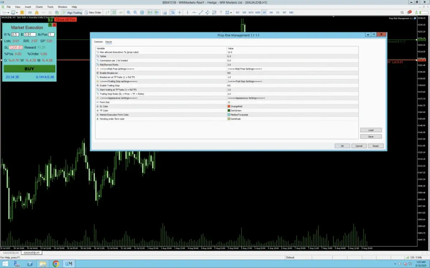Click the red Close All Pos button
The width and height of the screenshot is (430, 268).
pyautogui.click(x=65, y=19)
